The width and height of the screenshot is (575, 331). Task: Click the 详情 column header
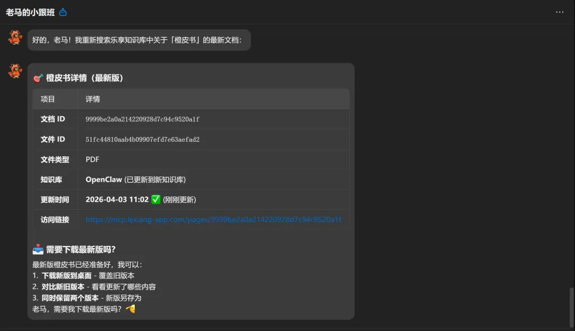pos(93,99)
